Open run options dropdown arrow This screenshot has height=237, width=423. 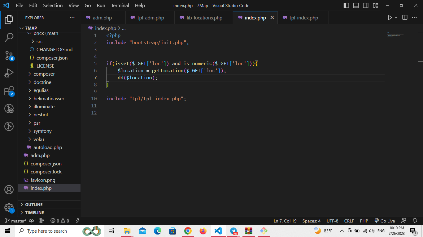(396, 18)
